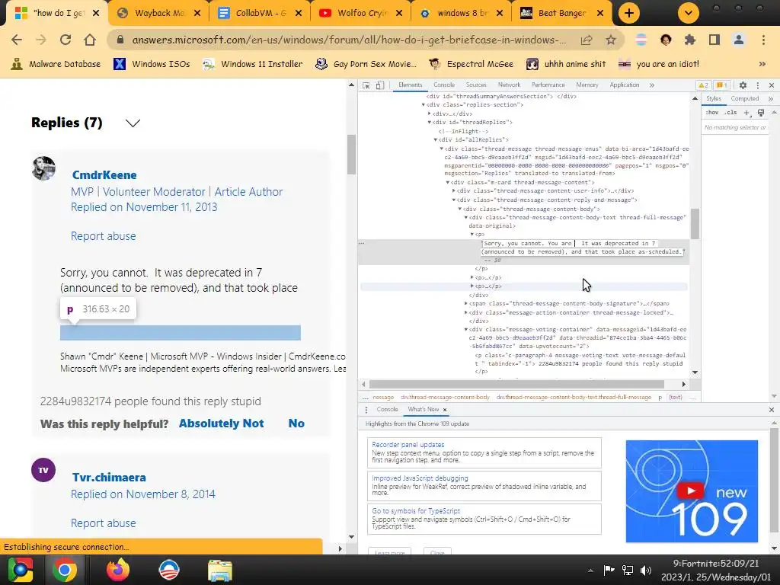Open the Extensions puzzle icon

point(690,40)
